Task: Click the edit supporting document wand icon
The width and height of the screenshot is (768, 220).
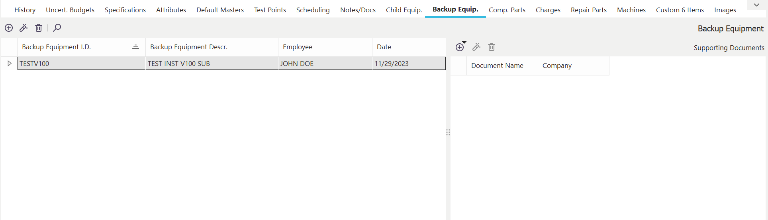Action: pos(476,47)
